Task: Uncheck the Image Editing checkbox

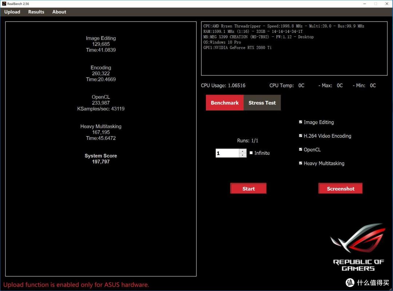Action: (301, 122)
